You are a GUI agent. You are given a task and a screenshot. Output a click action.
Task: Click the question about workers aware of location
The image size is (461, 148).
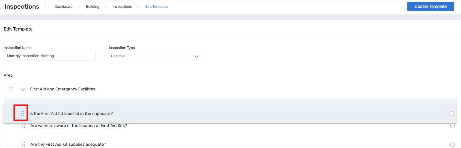[x=79, y=126]
